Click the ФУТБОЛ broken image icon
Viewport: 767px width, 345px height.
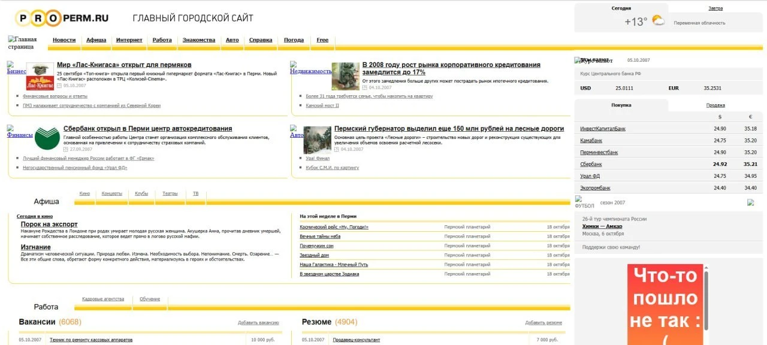pyautogui.click(x=585, y=202)
